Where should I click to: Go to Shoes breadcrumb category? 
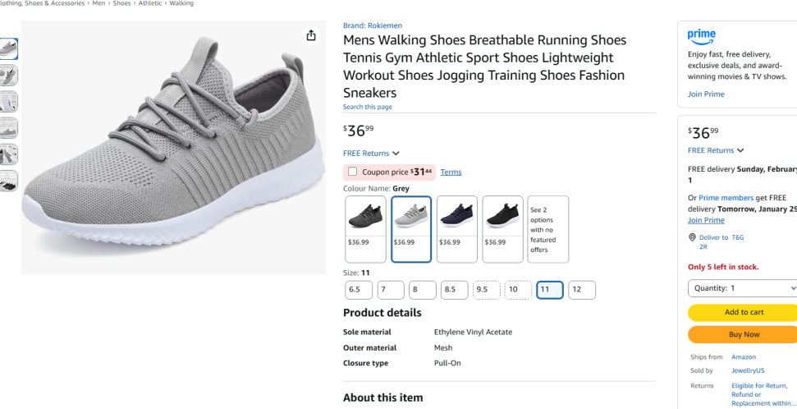tap(121, 3)
